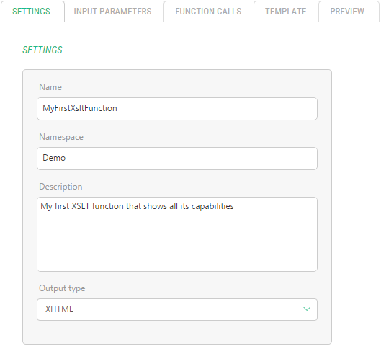381x346 pixels.
Task: Go to the Template tab
Action: [x=286, y=12]
